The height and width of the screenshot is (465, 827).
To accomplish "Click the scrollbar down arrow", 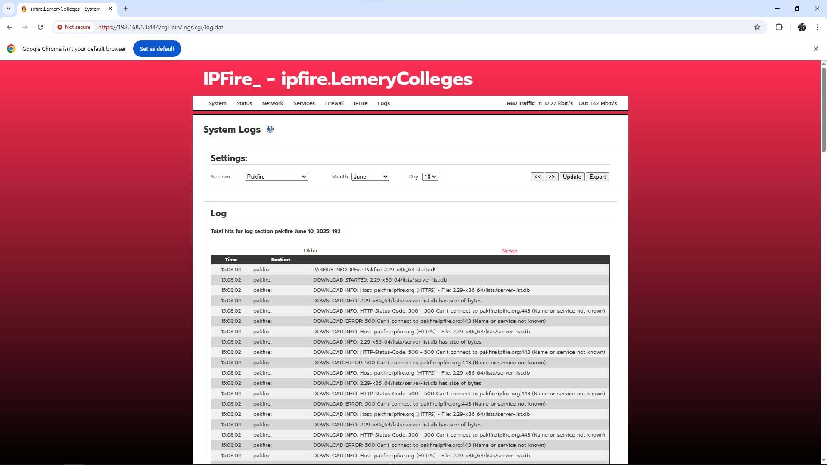I will point(824,460).
